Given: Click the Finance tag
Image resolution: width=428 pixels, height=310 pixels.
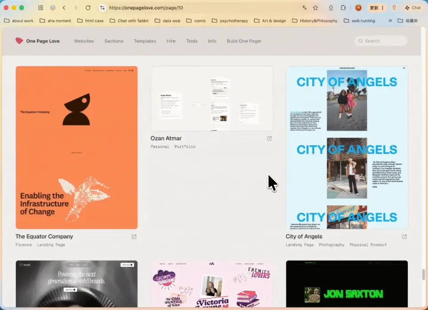Looking at the screenshot, I should click(24, 245).
